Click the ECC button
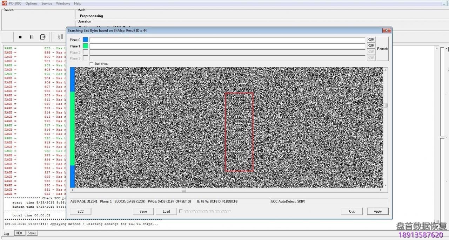449x240 pixels. (80, 211)
